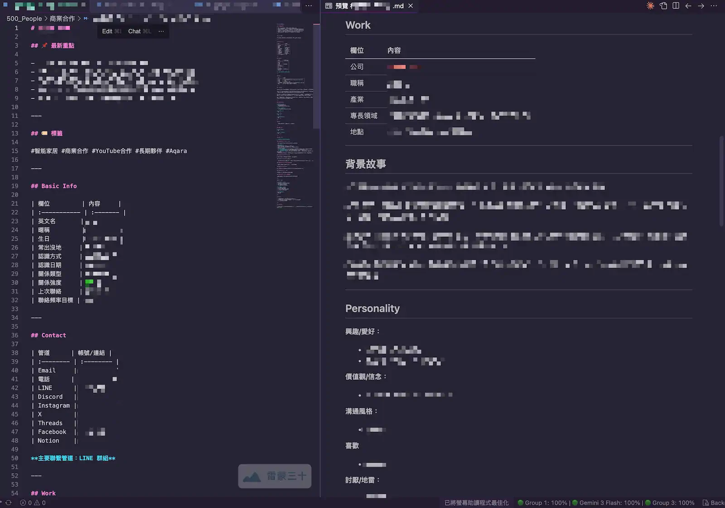Select the 商業合作 breadcrumb segment
This screenshot has height=508, width=725.
[x=62, y=19]
